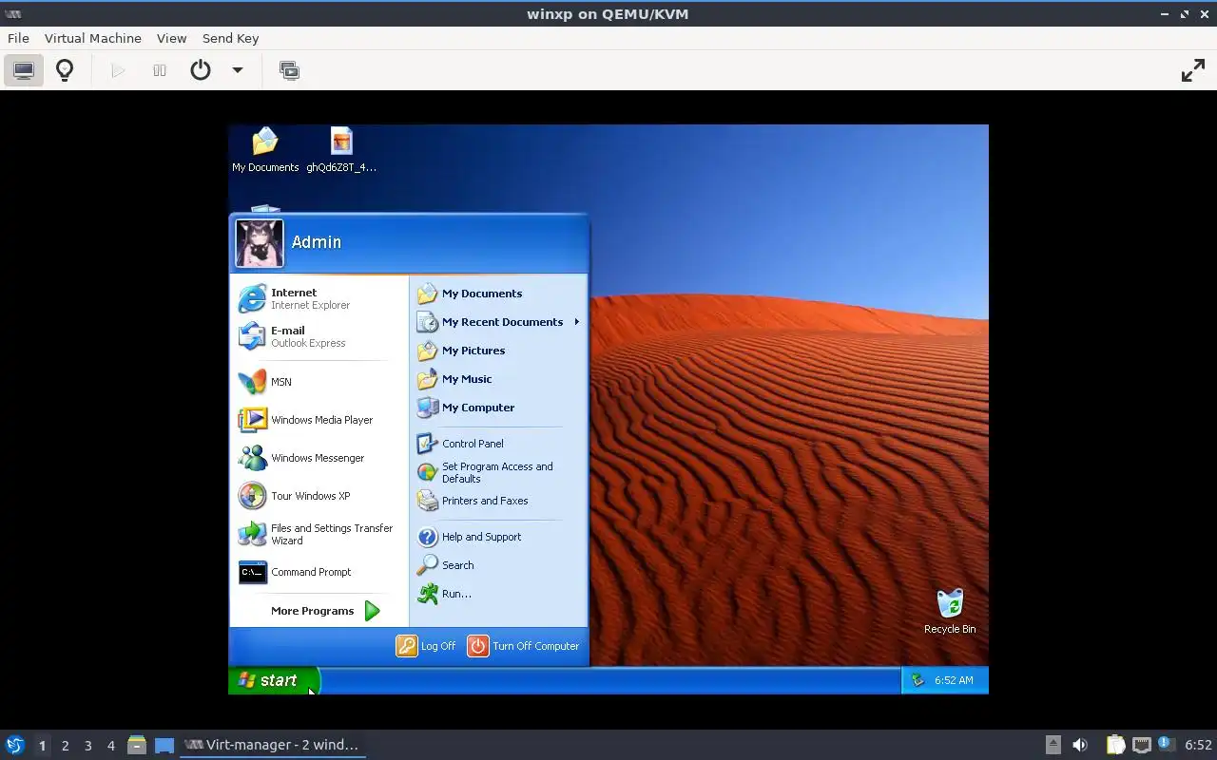The height and width of the screenshot is (760, 1217).
Task: Open the View menu
Action: (x=171, y=38)
